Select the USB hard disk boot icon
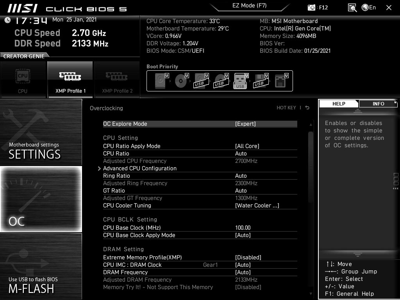 coord(202,81)
